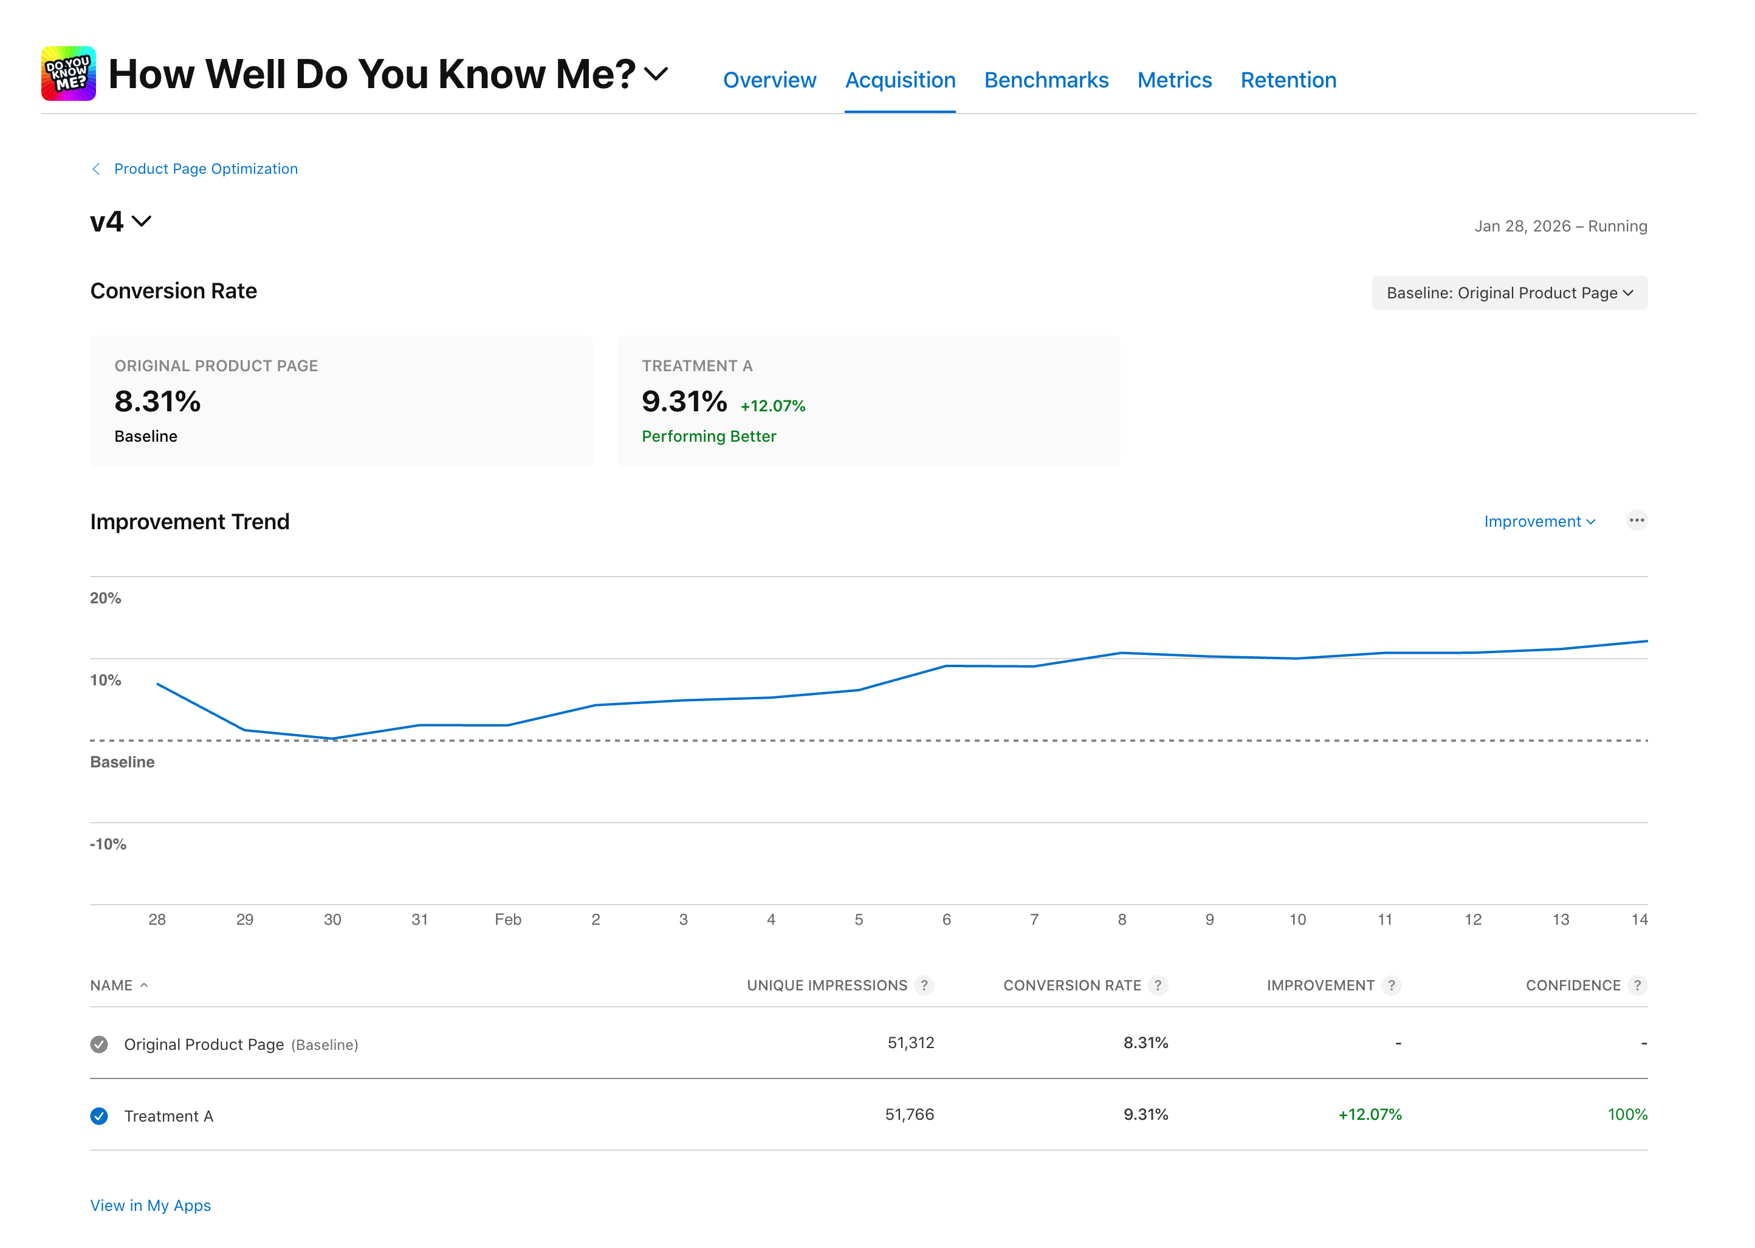Open the Metrics tab
The image size is (1755, 1248).
point(1174,80)
